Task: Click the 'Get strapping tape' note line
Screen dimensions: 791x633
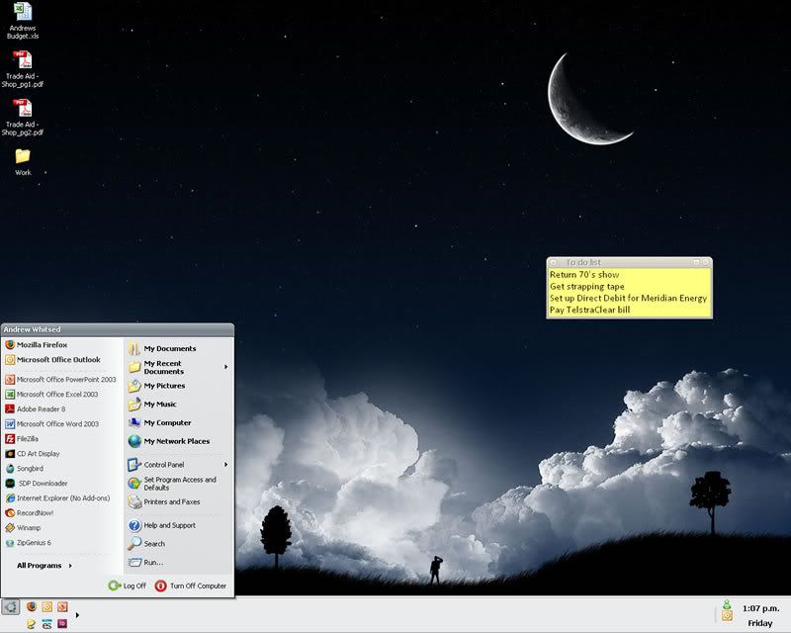Action: pyautogui.click(x=587, y=286)
